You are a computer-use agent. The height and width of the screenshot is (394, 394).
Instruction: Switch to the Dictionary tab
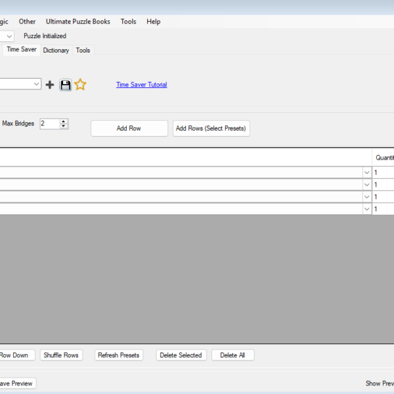click(x=56, y=51)
